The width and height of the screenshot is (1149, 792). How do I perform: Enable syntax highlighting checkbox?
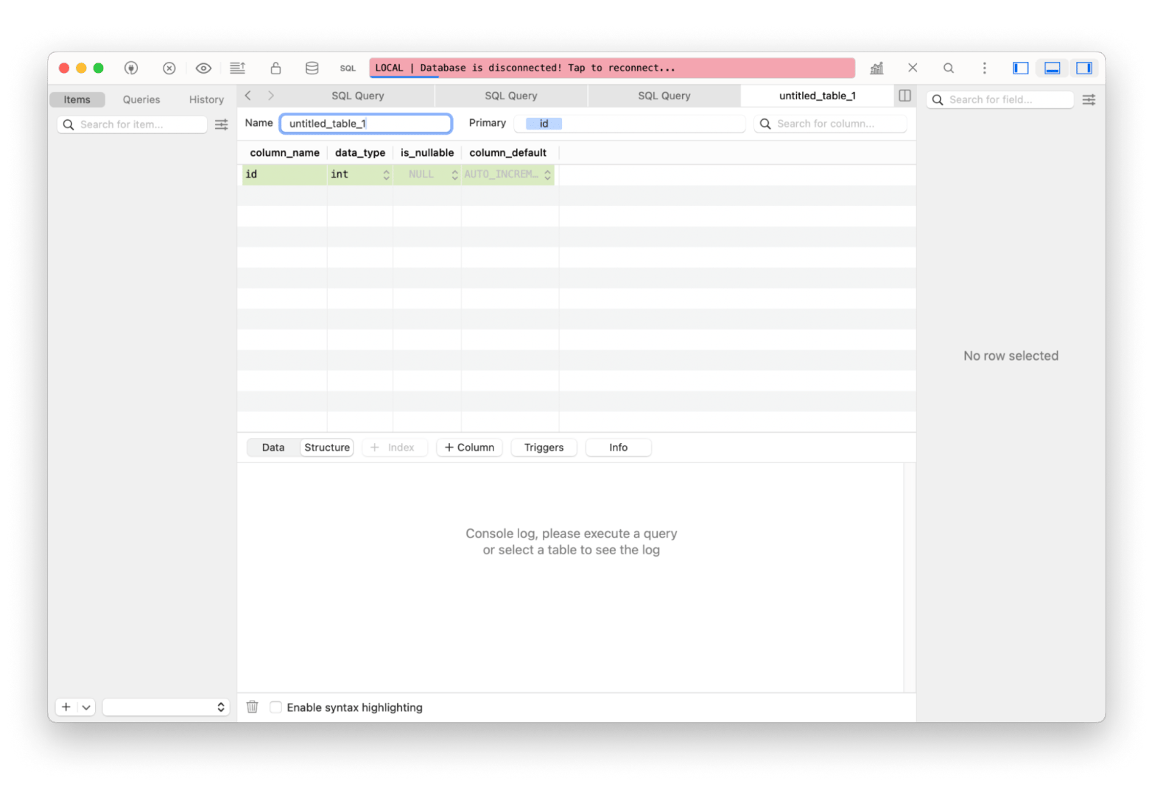[x=275, y=707]
